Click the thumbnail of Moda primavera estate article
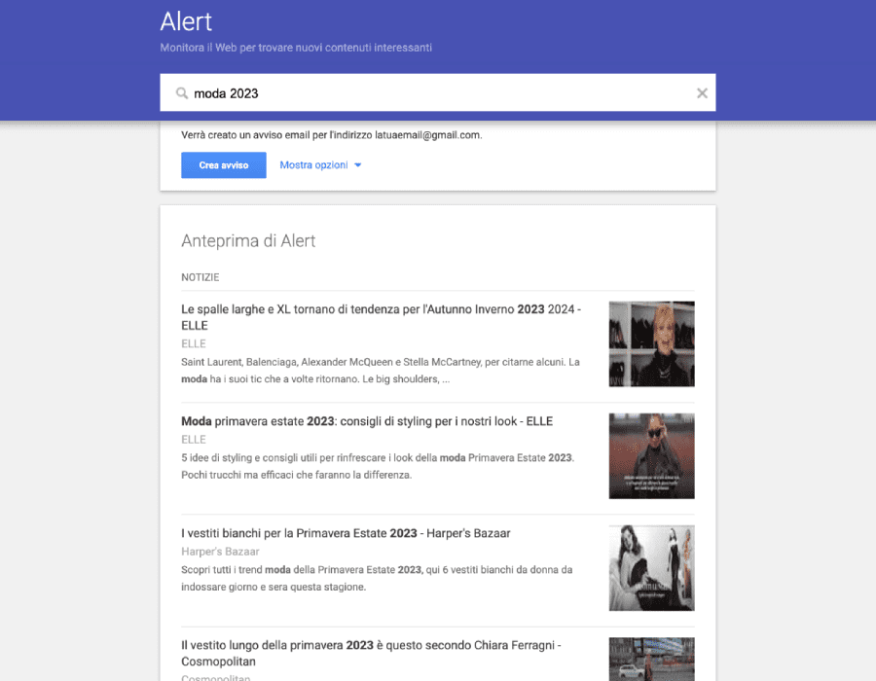 coord(651,456)
